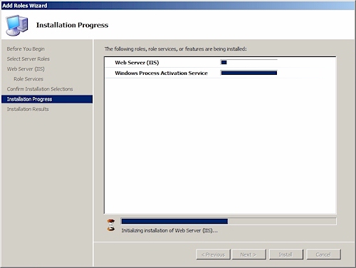Viewport: 356px width, 268px height.
Task: Select the Before You Begin step
Action: pyautogui.click(x=26, y=48)
